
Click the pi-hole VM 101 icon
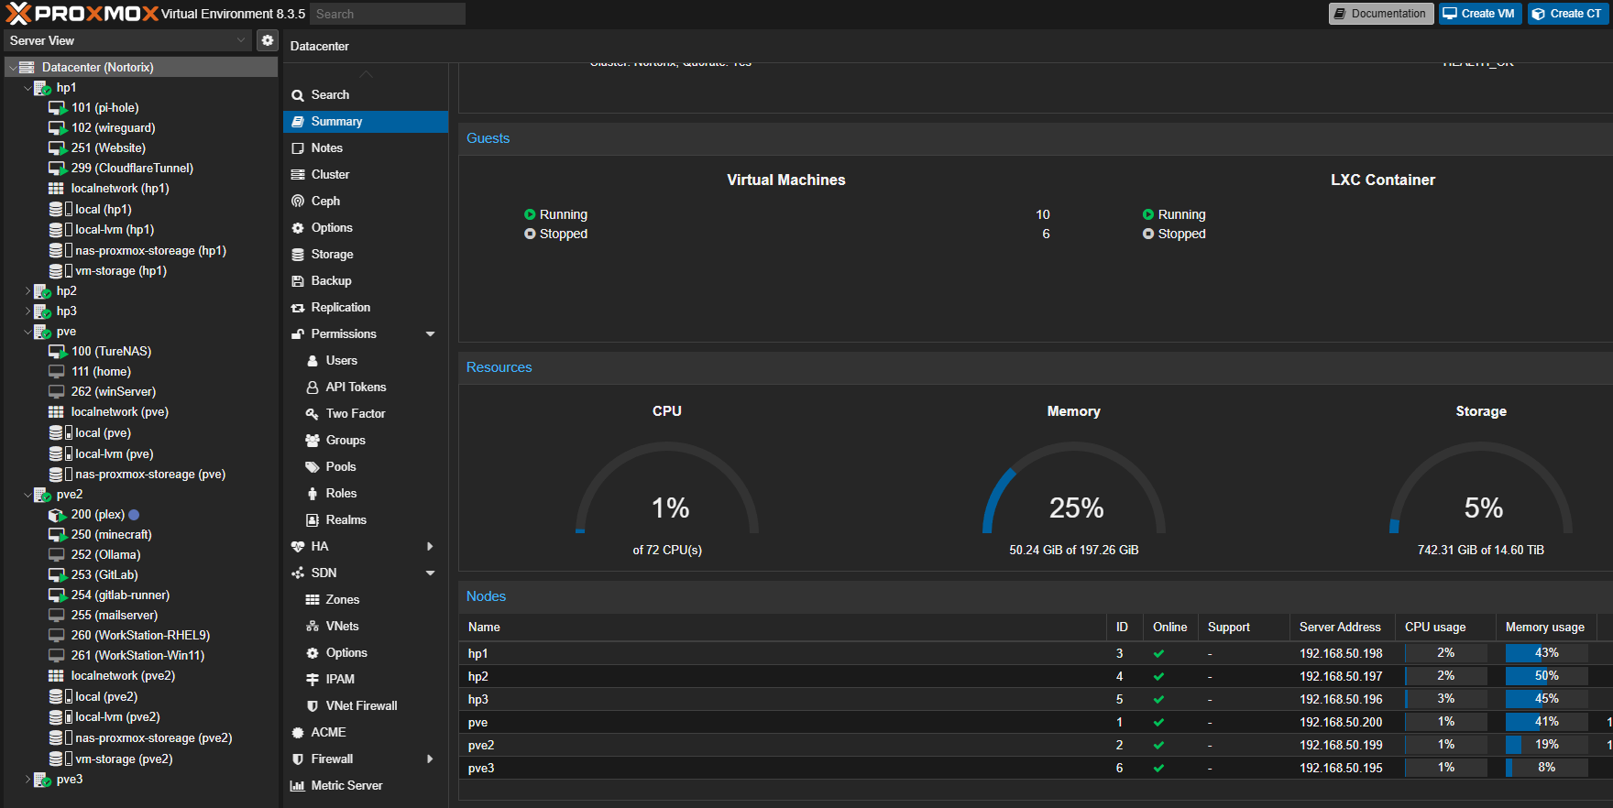(57, 108)
